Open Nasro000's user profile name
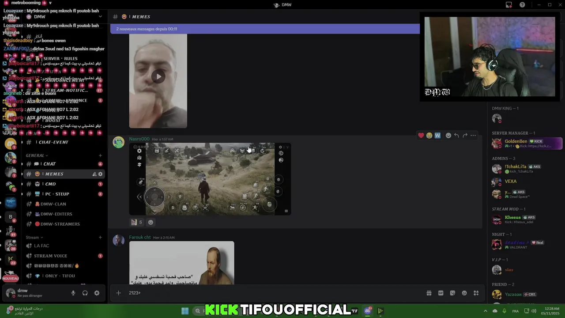Image resolution: width=565 pixels, height=318 pixels. [139, 139]
